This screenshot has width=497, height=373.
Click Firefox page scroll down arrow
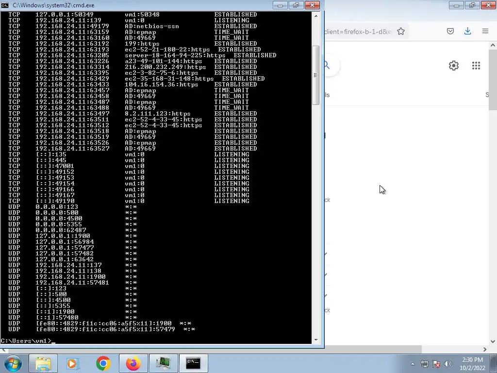pyautogui.click(x=493, y=341)
